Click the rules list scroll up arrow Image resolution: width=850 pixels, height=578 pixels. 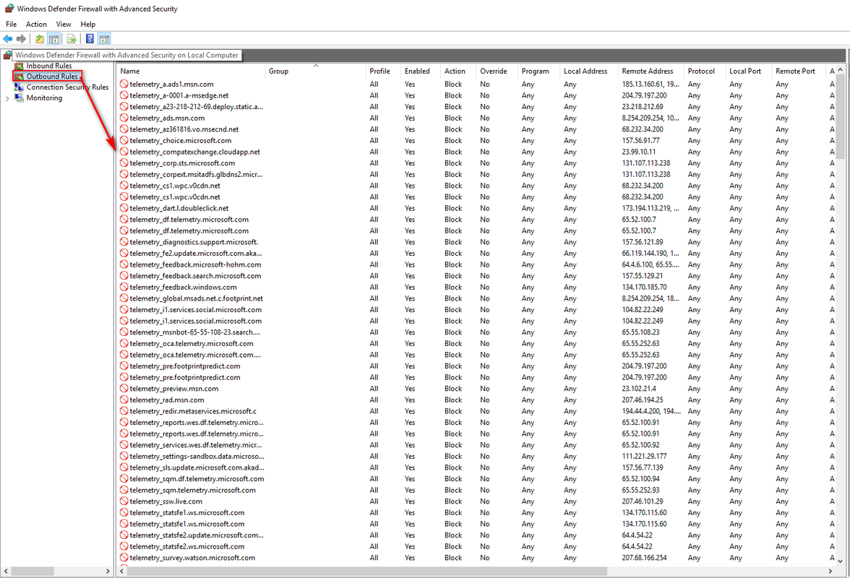coord(840,70)
